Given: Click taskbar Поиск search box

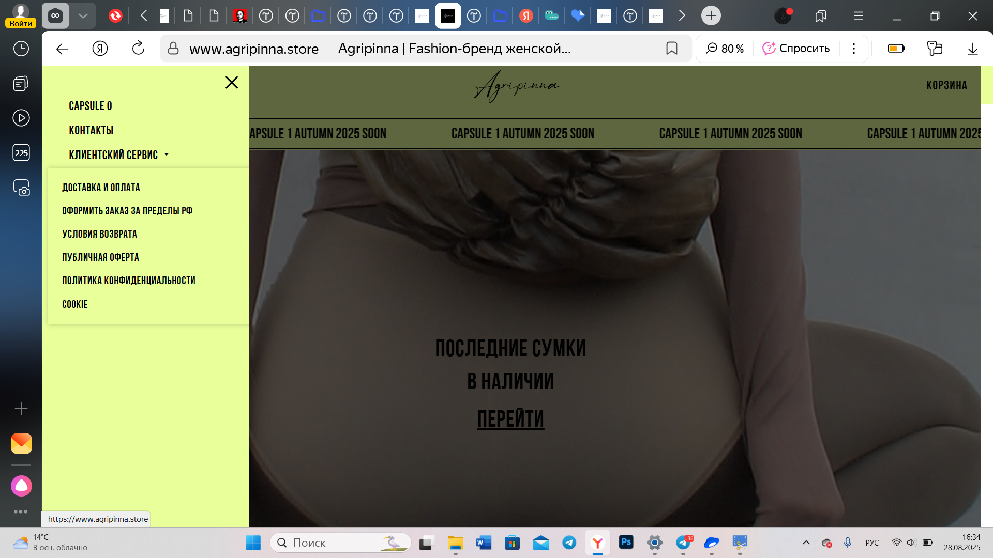Looking at the screenshot, I should tap(340, 543).
